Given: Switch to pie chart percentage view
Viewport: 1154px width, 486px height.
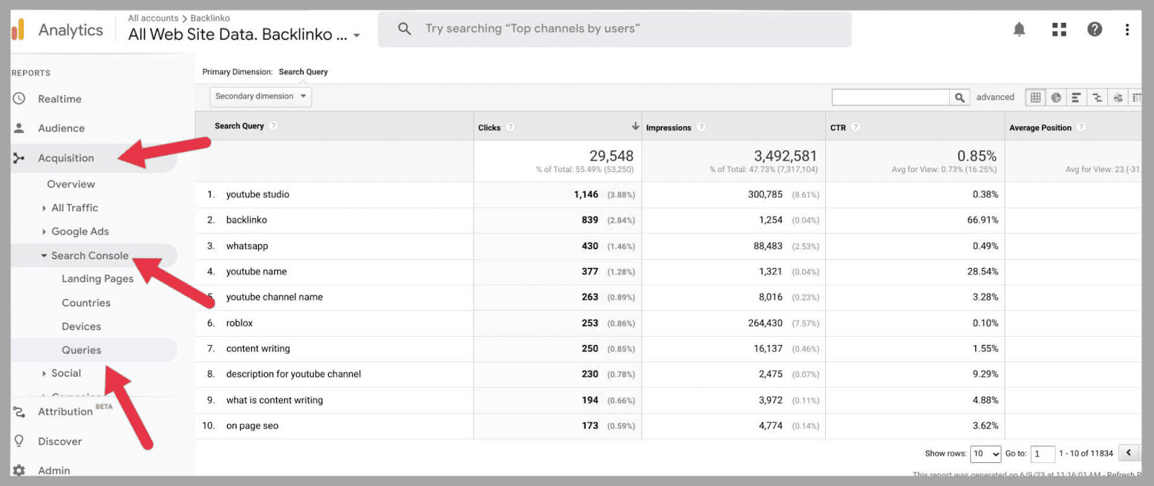Looking at the screenshot, I should (1056, 98).
